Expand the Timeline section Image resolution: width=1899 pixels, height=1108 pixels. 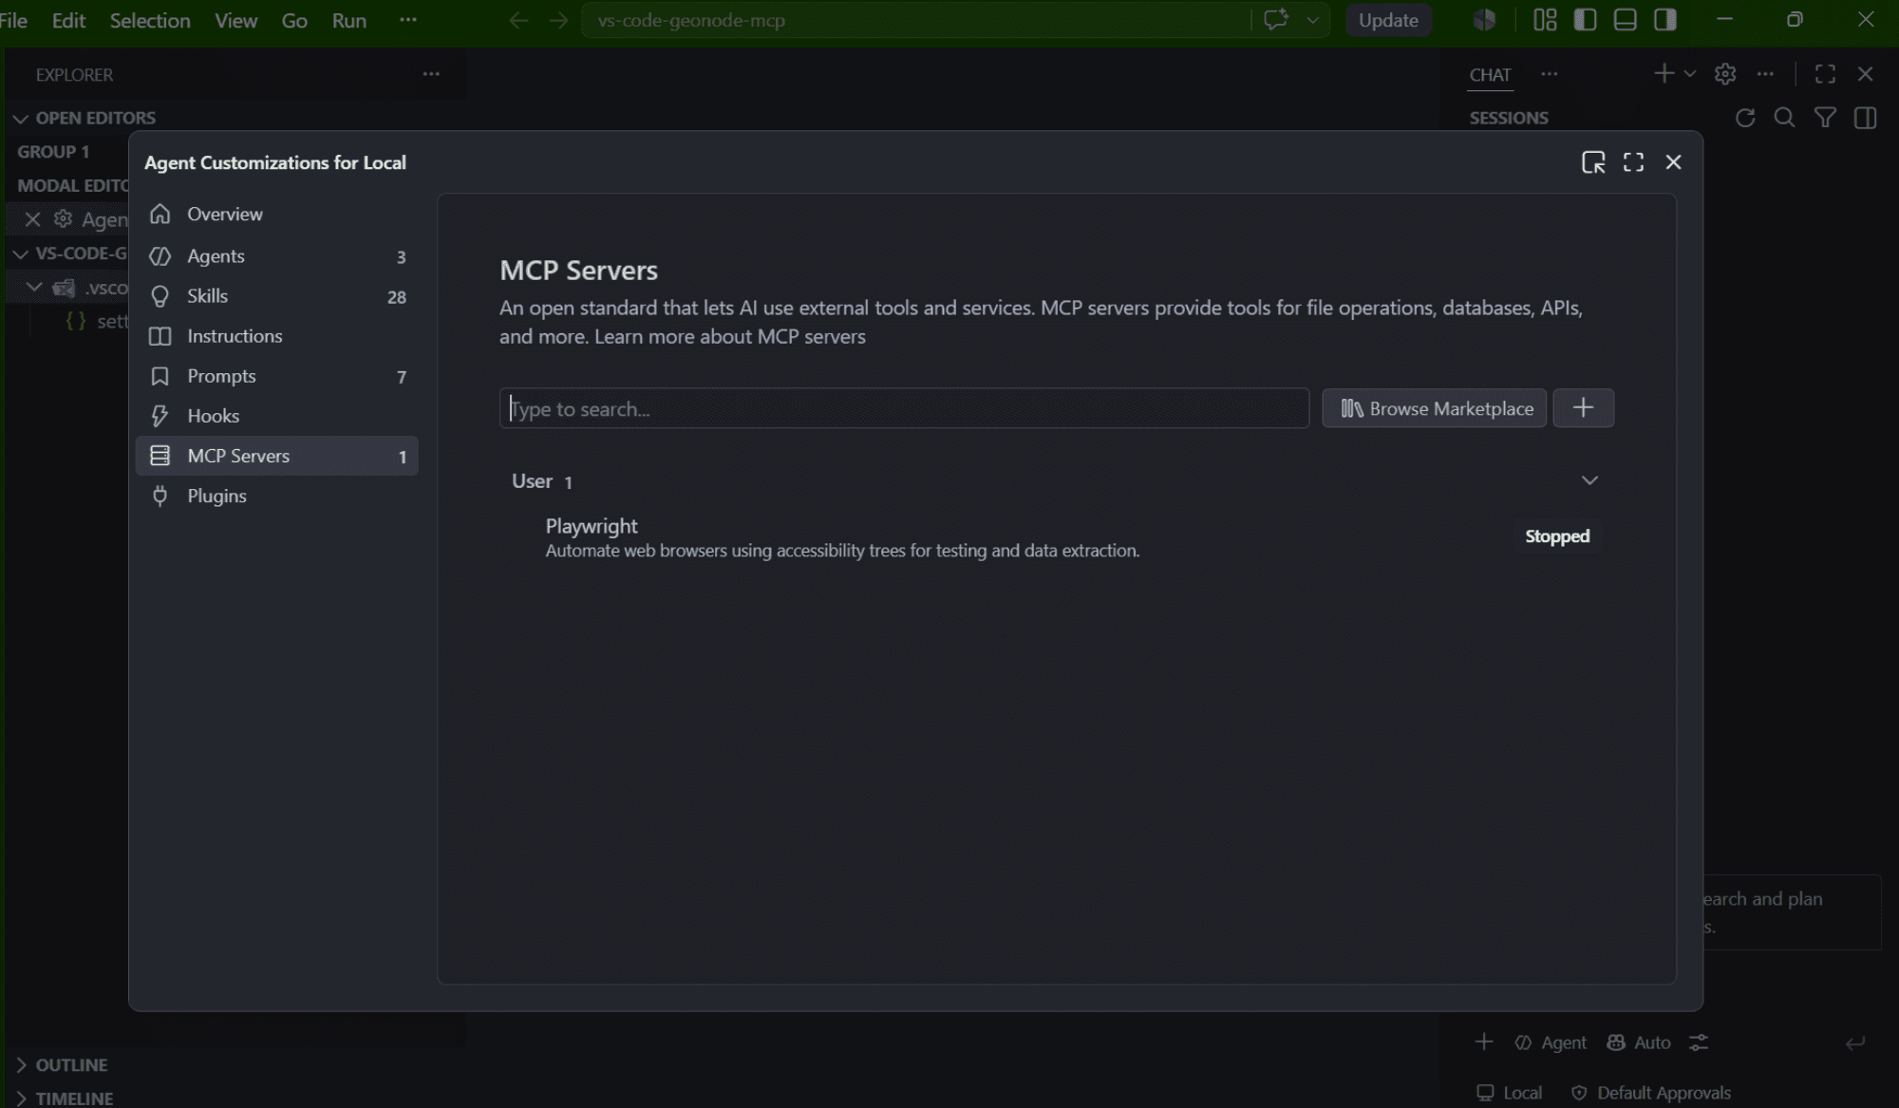[x=21, y=1098]
